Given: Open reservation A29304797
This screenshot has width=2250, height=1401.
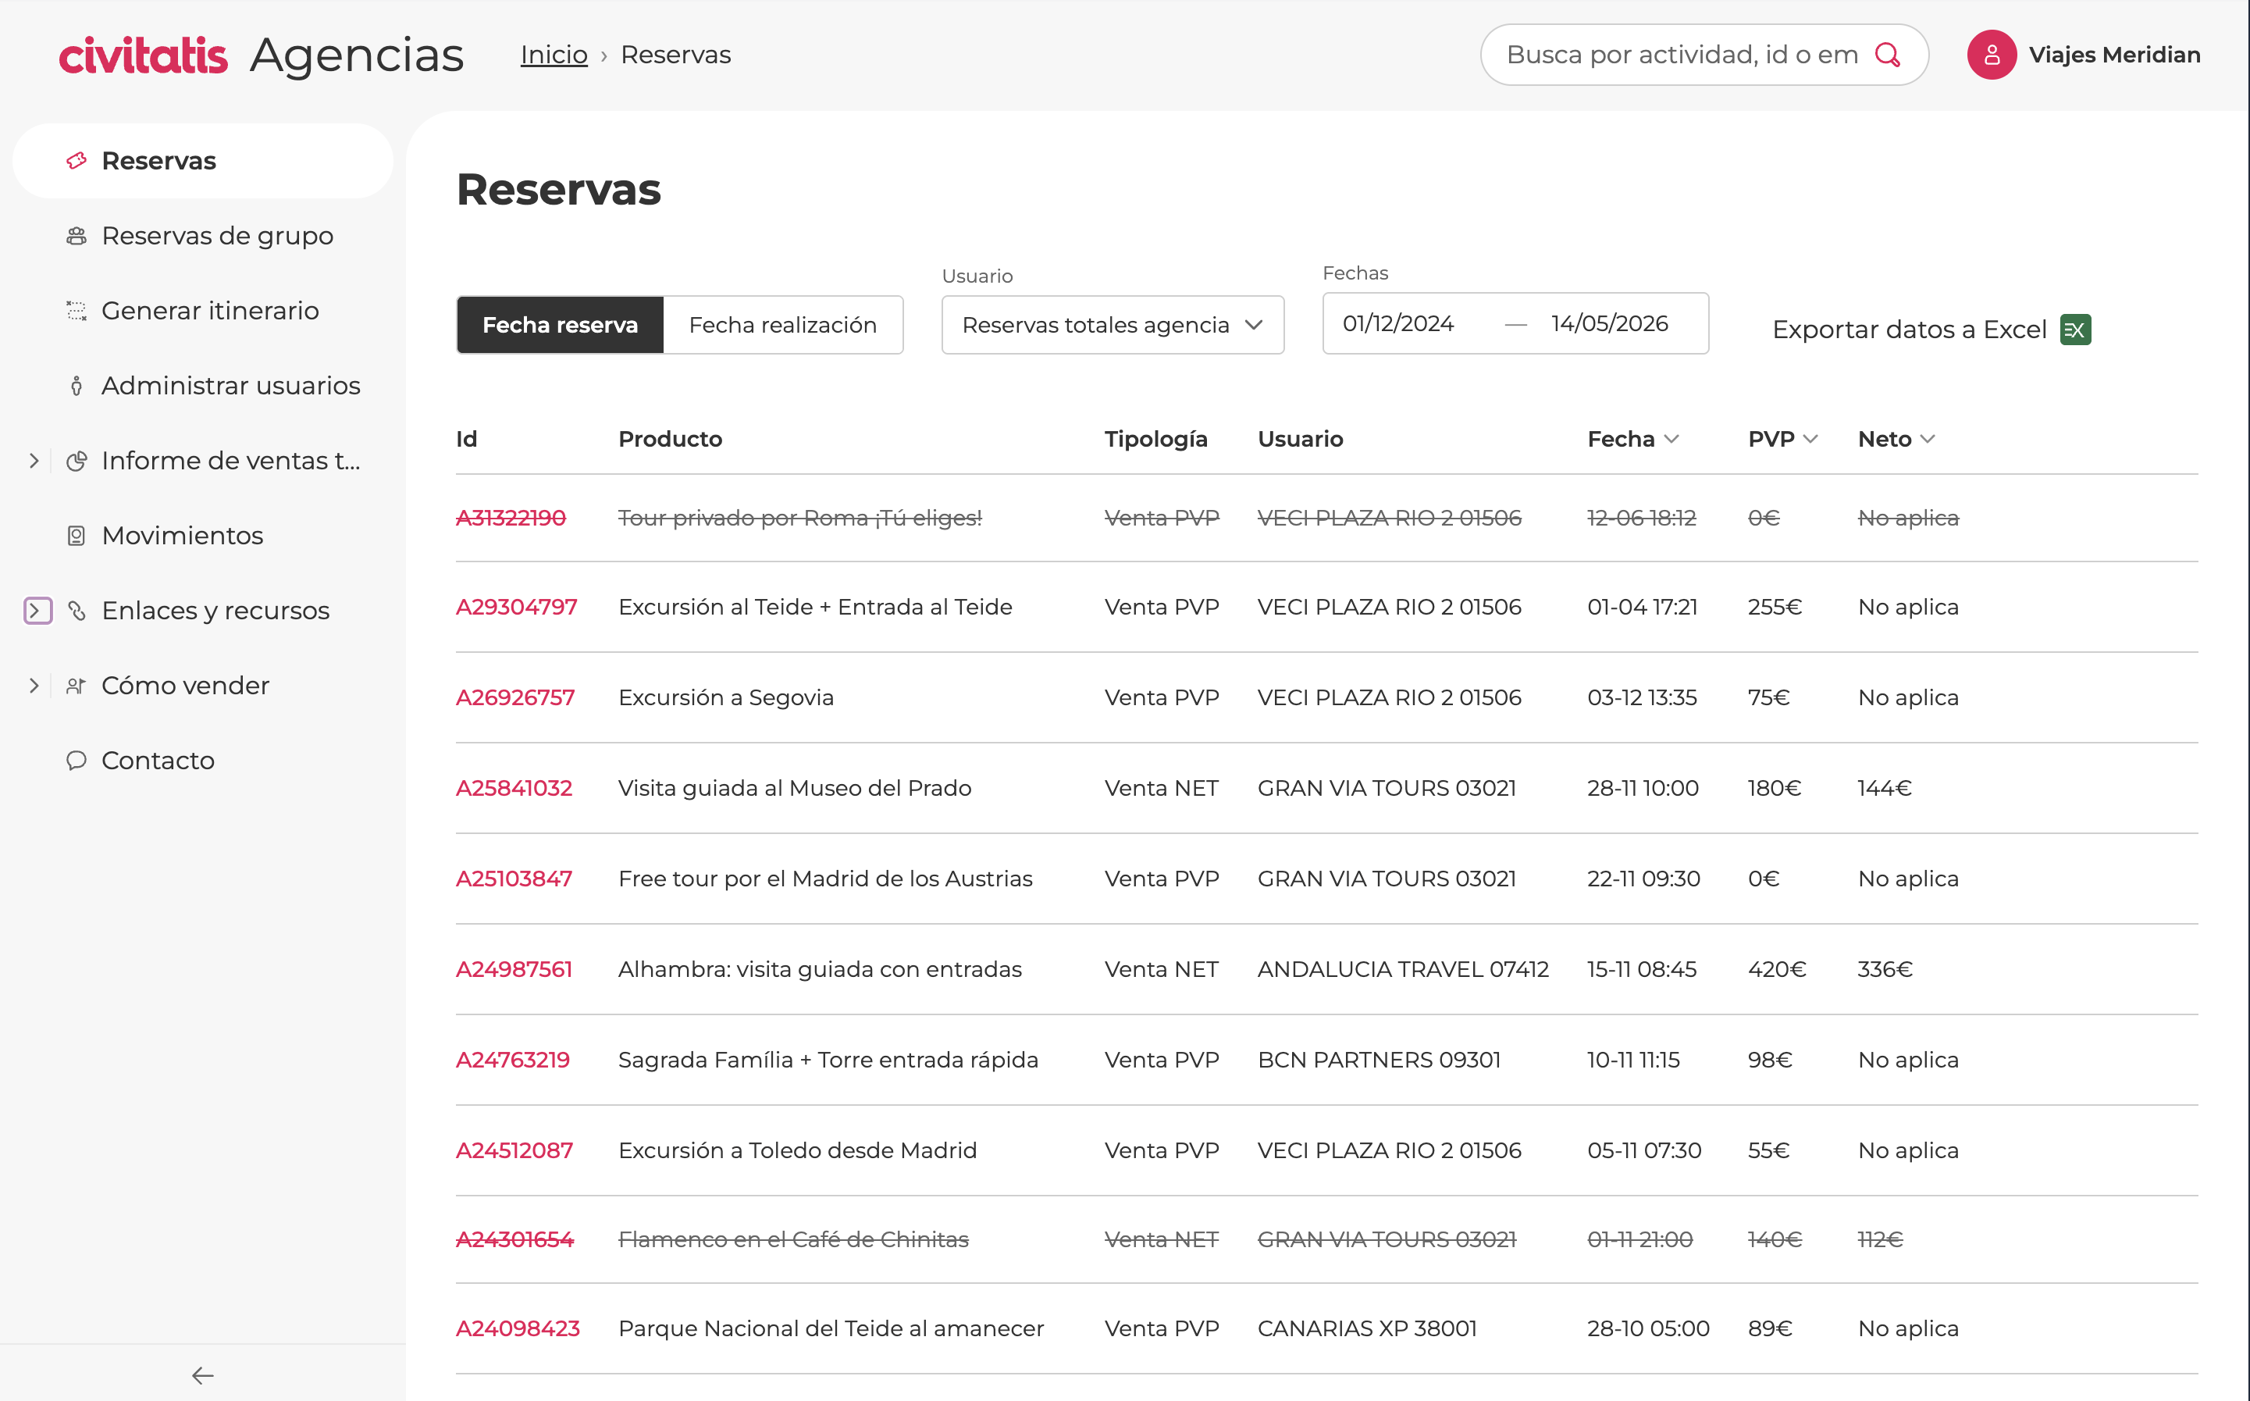Looking at the screenshot, I should [x=516, y=607].
